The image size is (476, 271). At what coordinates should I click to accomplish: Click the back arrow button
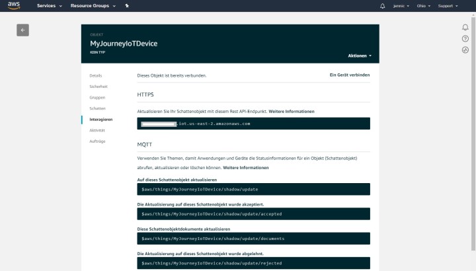click(x=22, y=30)
